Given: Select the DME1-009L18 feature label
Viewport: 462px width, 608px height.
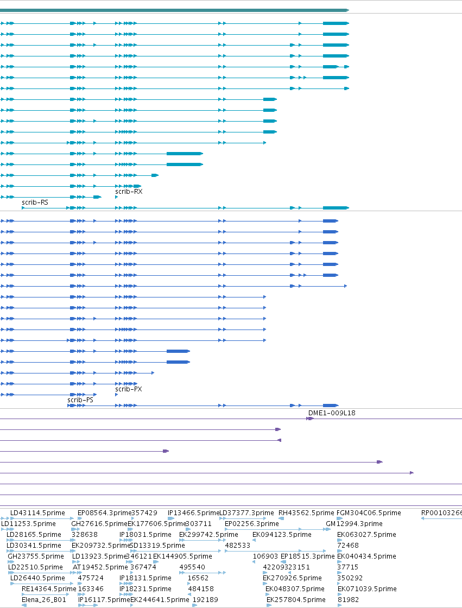Looking at the screenshot, I should click(332, 413).
